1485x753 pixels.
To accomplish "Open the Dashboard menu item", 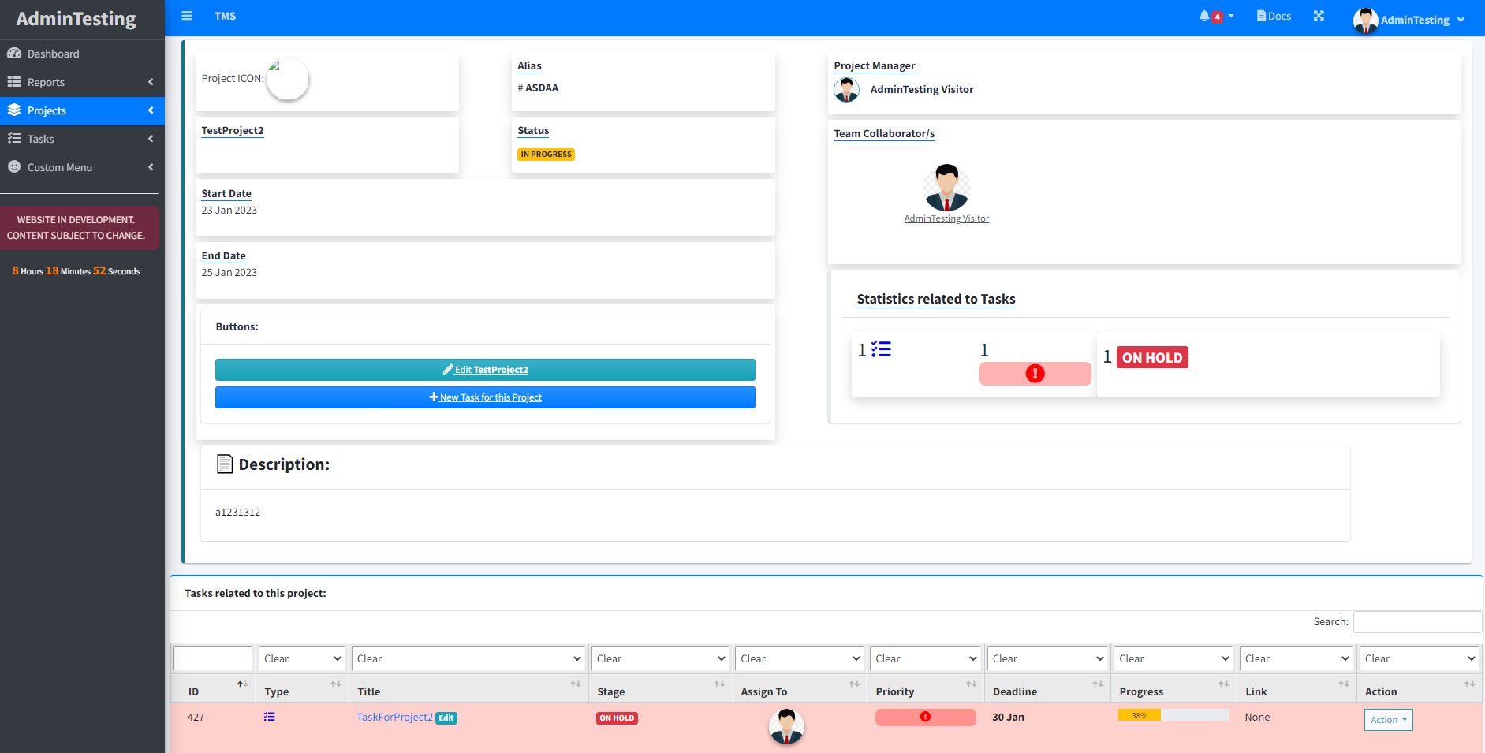I will [54, 54].
